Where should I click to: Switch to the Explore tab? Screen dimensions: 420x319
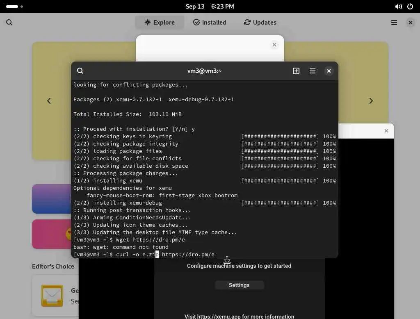[160, 22]
